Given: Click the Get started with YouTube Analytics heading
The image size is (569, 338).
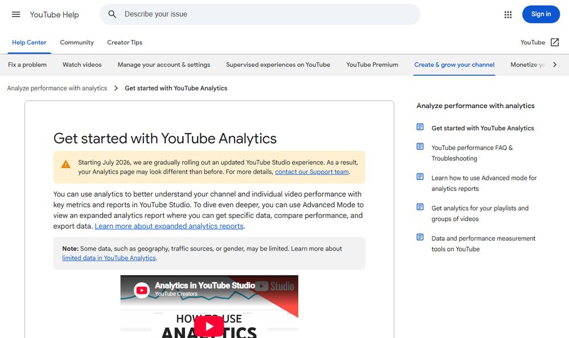Looking at the screenshot, I should 165,138.
